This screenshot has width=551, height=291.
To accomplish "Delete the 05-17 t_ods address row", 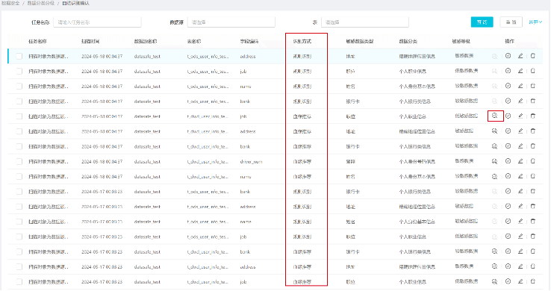I will coord(533,207).
